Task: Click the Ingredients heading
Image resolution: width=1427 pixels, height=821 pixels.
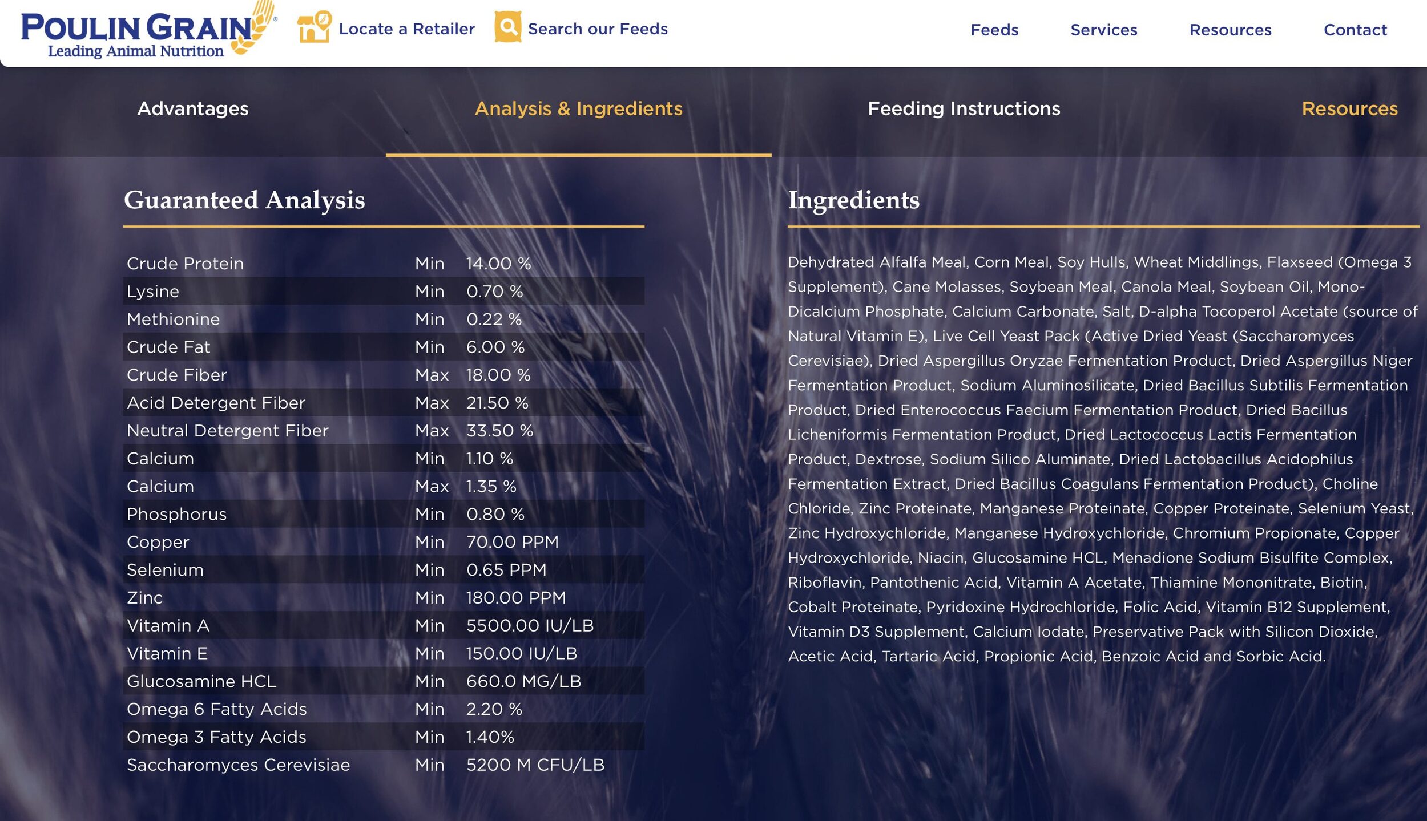Action: pos(853,200)
